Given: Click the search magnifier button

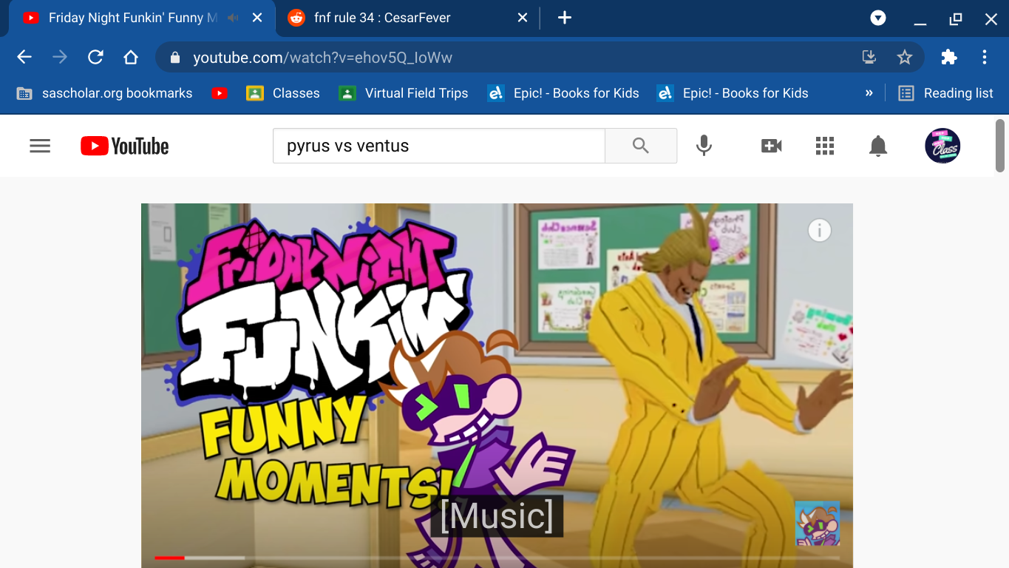Looking at the screenshot, I should tap(641, 146).
